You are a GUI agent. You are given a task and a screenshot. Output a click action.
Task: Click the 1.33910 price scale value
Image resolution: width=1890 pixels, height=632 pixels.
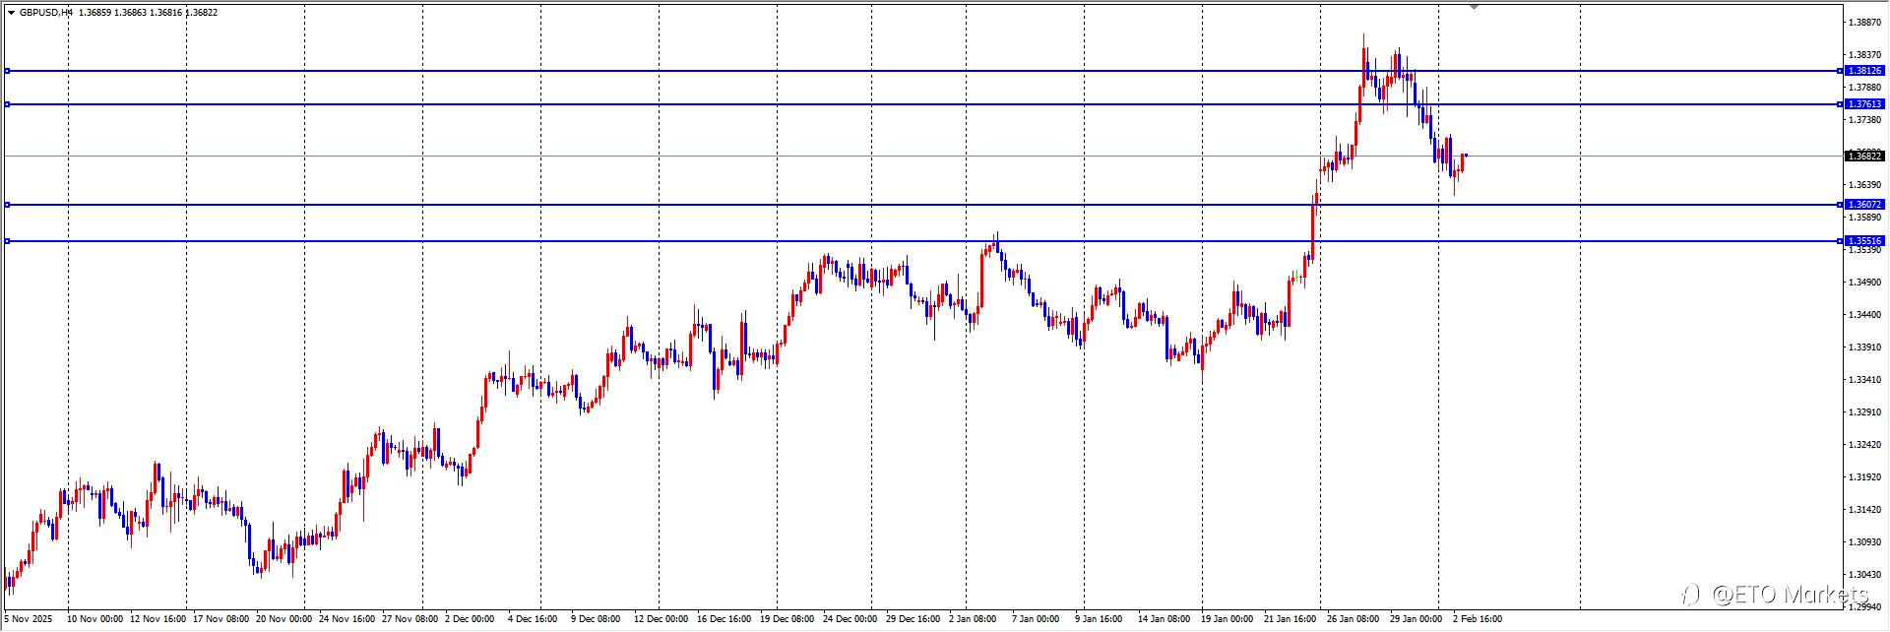coord(1866,348)
